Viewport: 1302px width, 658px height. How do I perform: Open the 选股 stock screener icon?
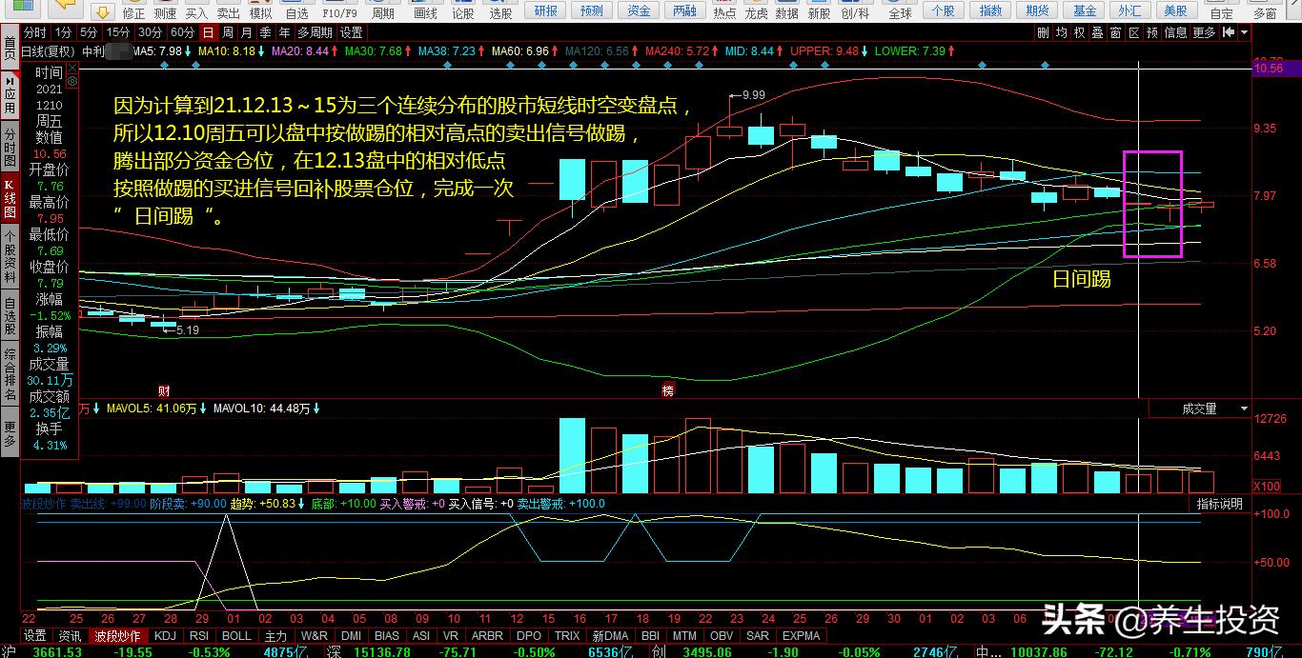tap(500, 12)
